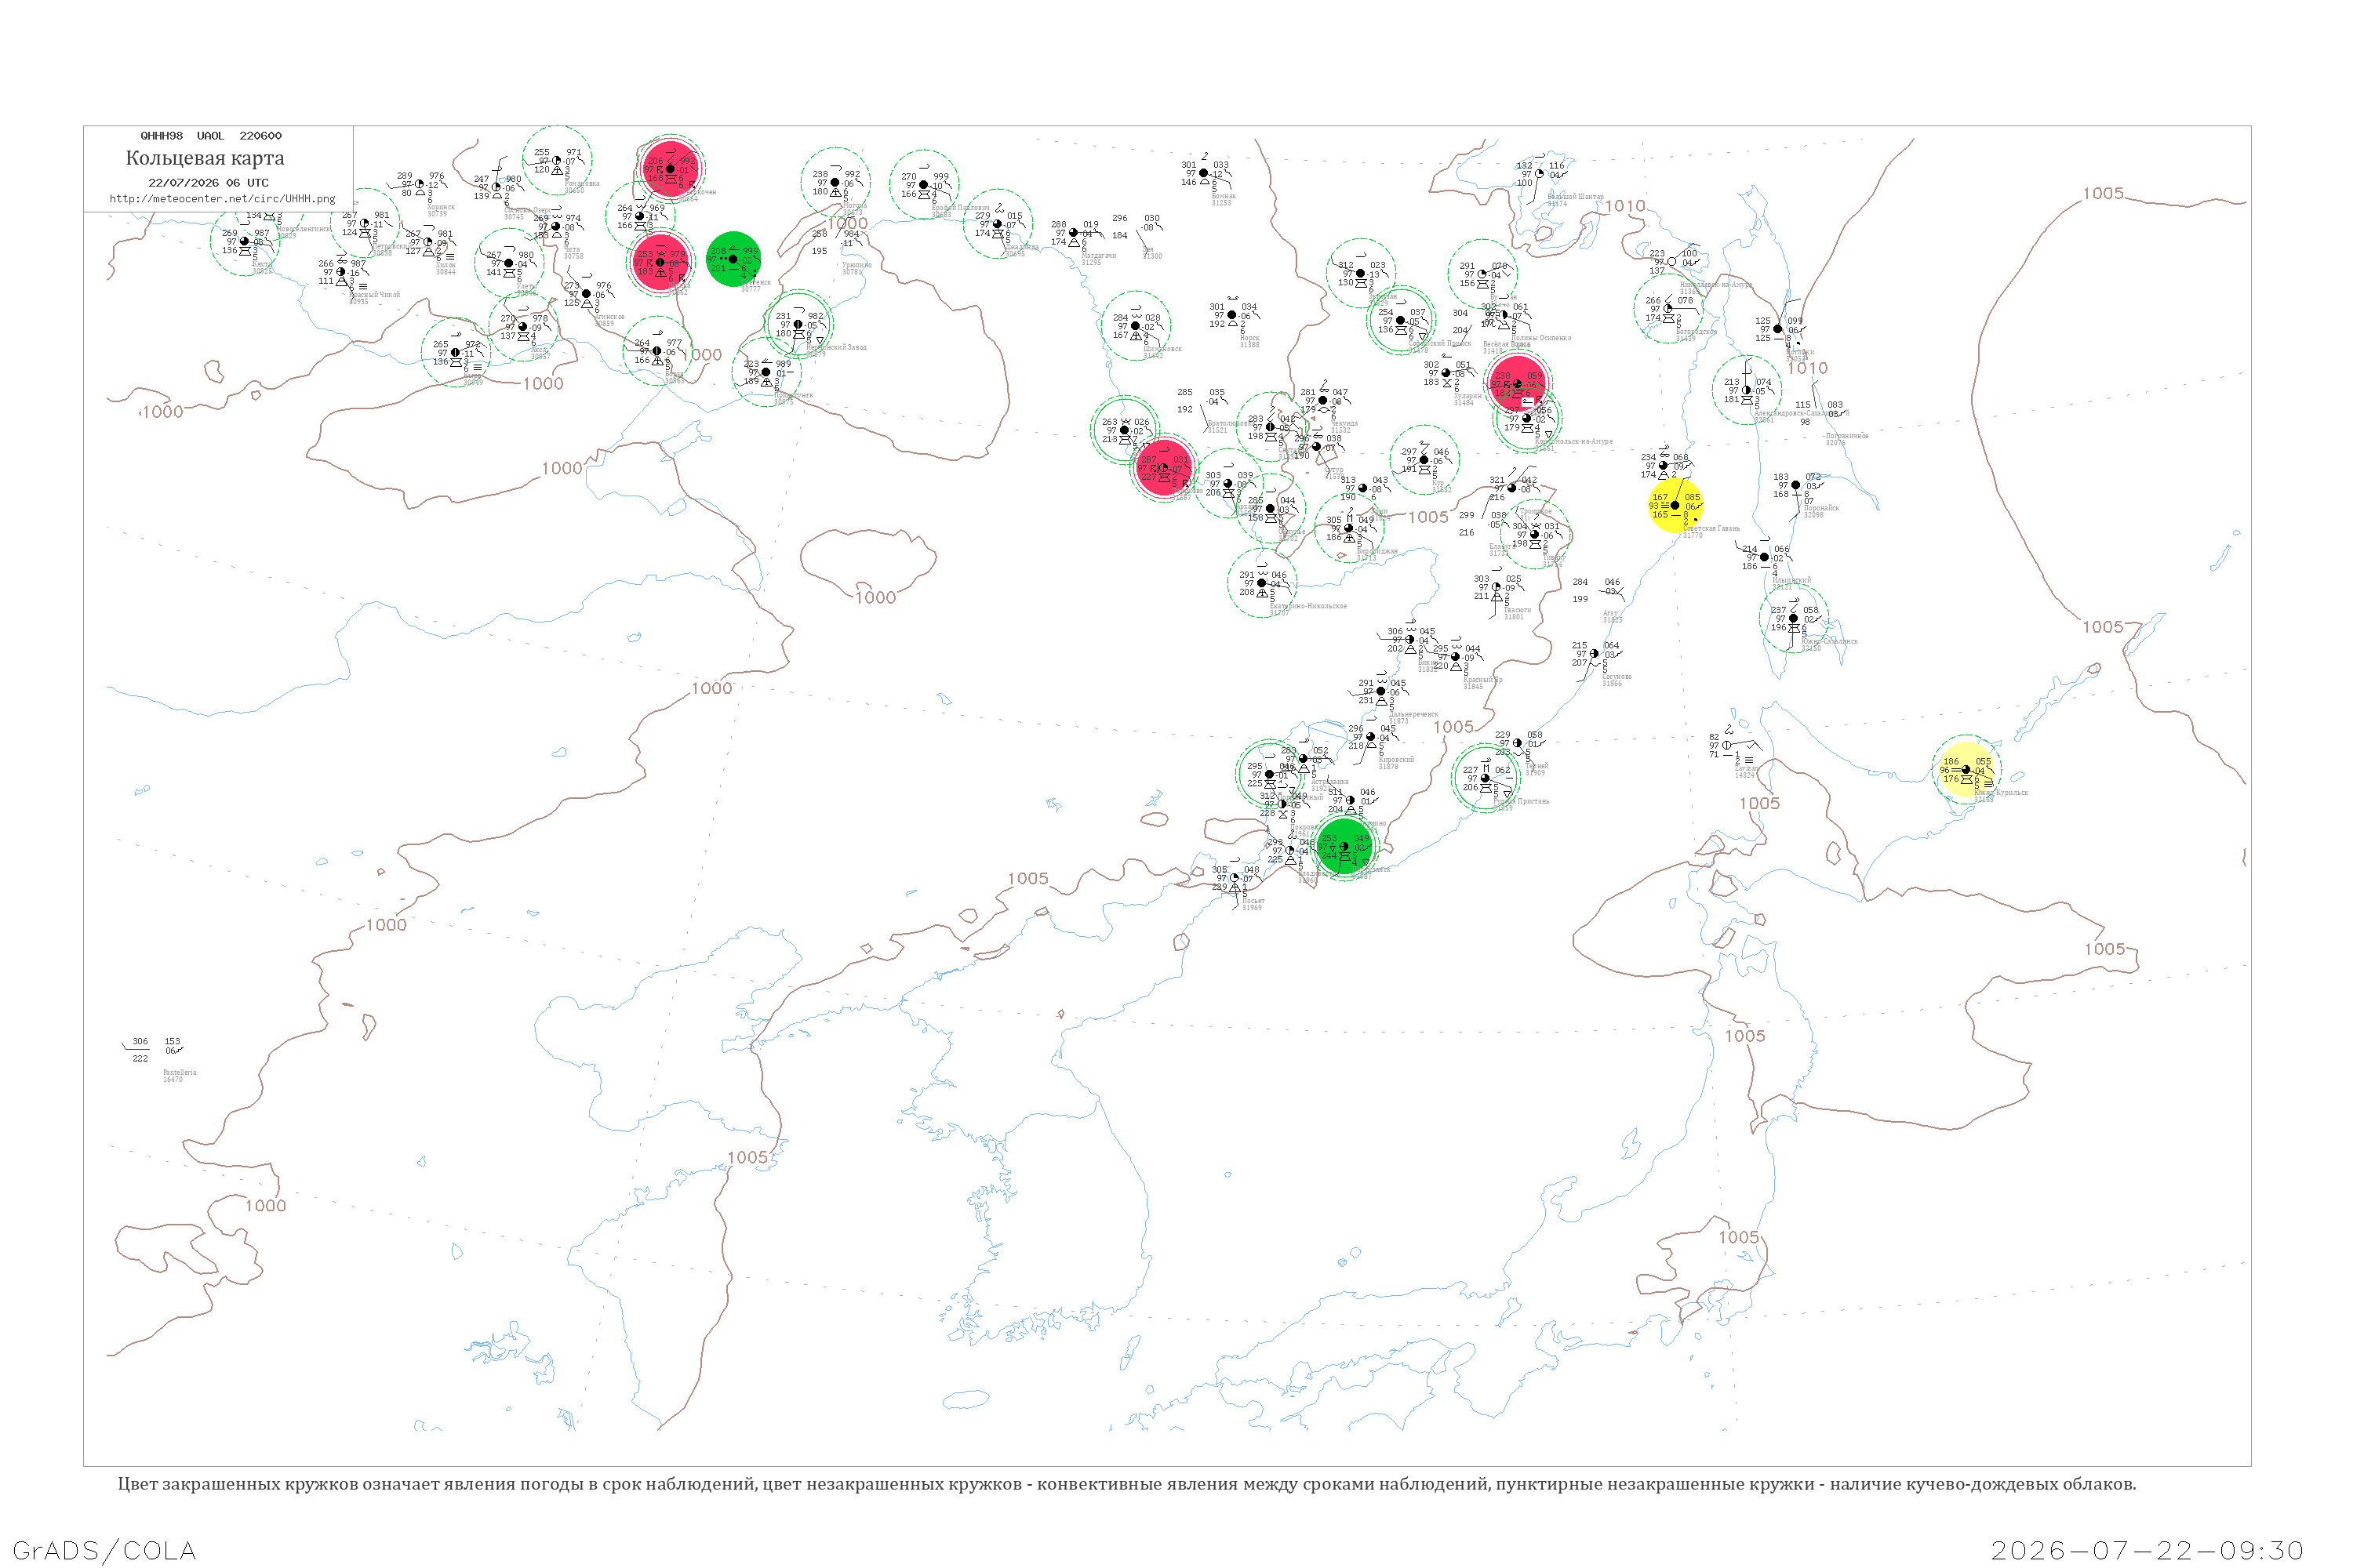The width and height of the screenshot is (2353, 1568).
Task: Select the station name "Зея"
Action: (x=1150, y=249)
